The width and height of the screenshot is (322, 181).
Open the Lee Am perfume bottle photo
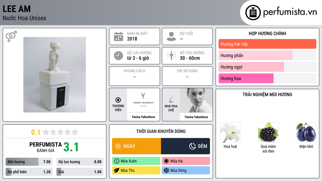click(x=54, y=75)
